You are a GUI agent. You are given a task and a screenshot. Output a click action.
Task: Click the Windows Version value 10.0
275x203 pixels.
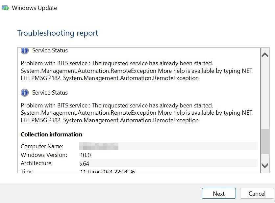click(85, 155)
